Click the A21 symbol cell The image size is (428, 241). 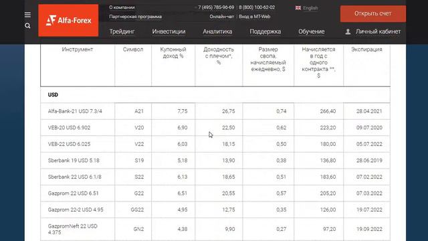point(139,111)
